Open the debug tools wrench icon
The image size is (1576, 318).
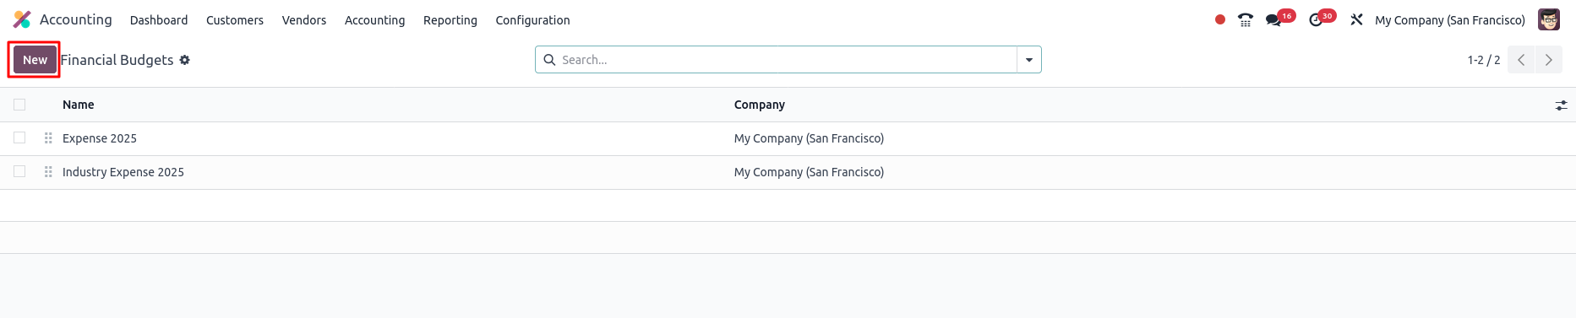click(x=1356, y=19)
